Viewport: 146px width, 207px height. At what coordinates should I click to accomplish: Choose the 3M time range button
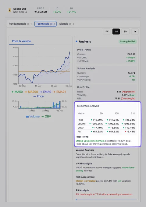click(126, 32)
